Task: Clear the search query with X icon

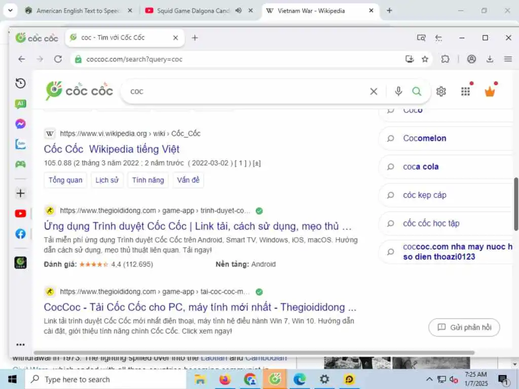Action: tap(374, 91)
